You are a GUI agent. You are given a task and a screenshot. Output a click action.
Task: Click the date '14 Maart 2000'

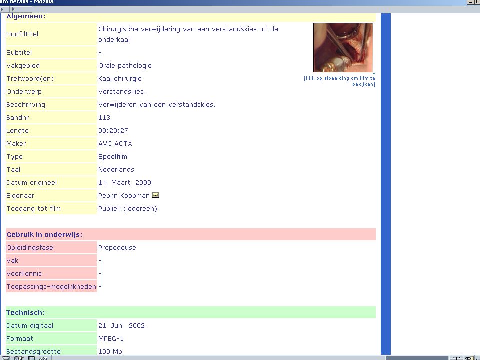coord(125,183)
